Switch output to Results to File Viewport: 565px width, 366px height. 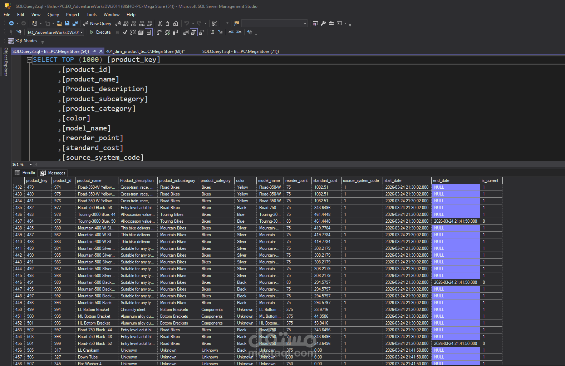[202, 32]
